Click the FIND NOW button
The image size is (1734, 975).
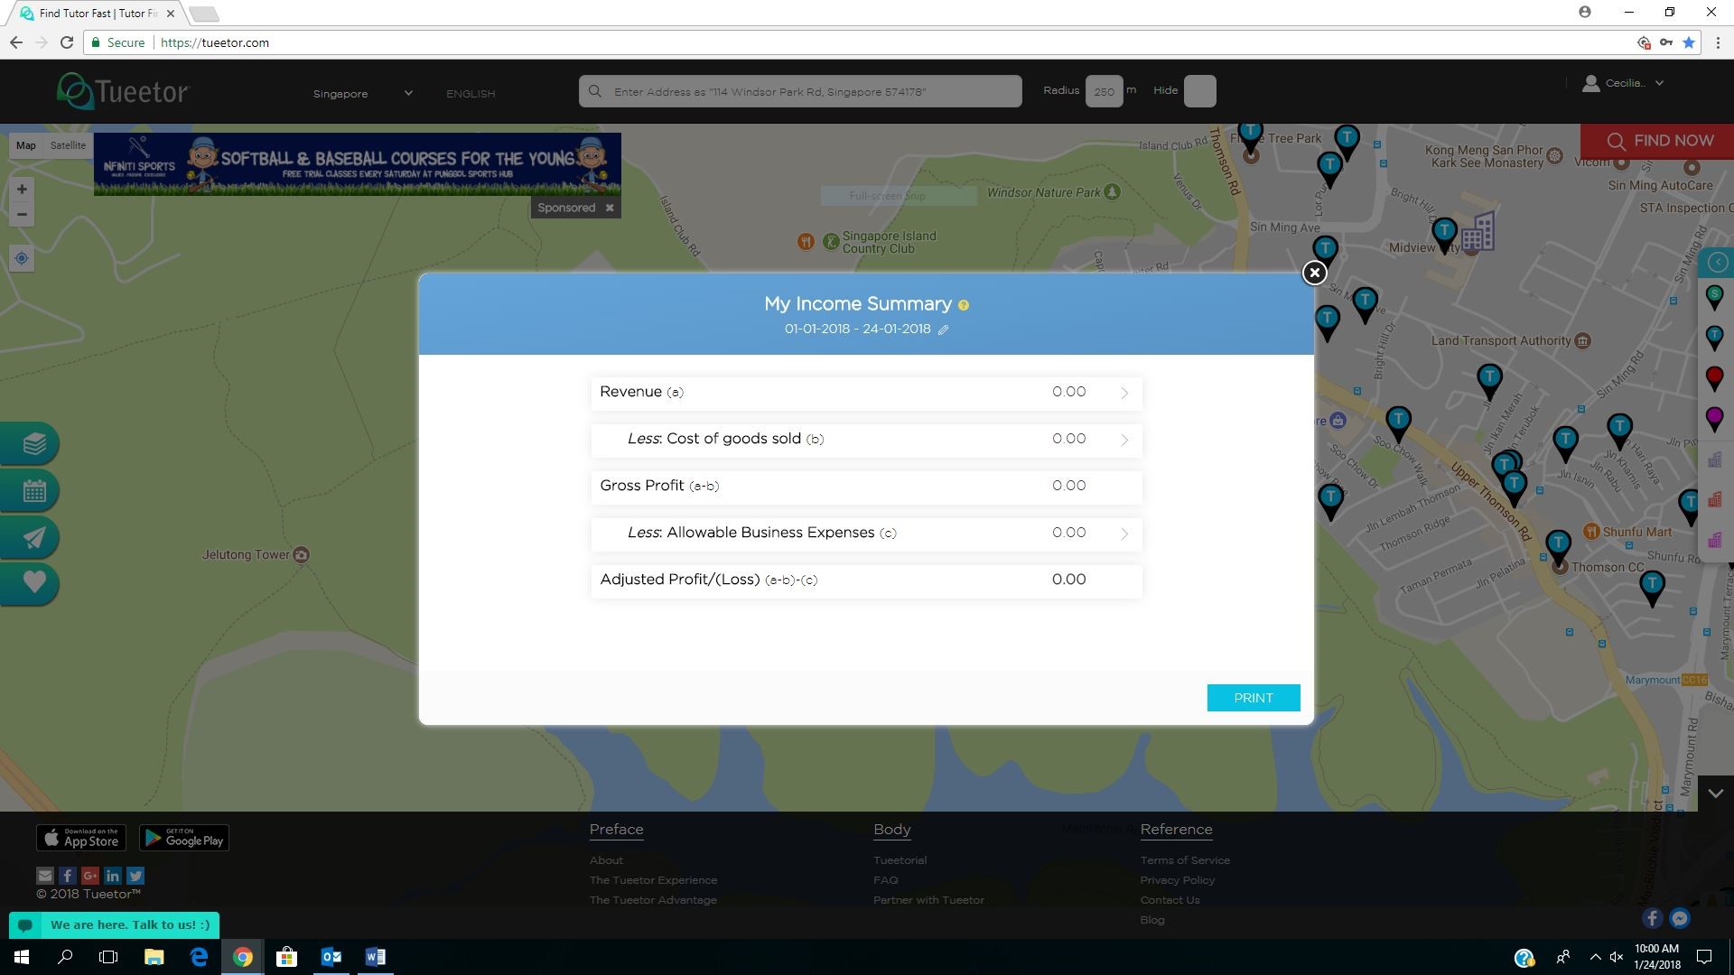pos(1659,141)
